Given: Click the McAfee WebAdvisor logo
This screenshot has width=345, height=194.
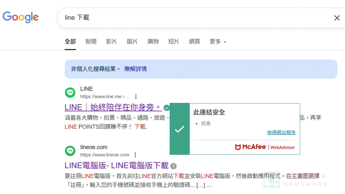Looking at the screenshot, I should (265, 147).
